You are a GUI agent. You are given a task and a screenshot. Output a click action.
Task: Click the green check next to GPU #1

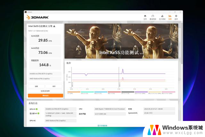37,109
